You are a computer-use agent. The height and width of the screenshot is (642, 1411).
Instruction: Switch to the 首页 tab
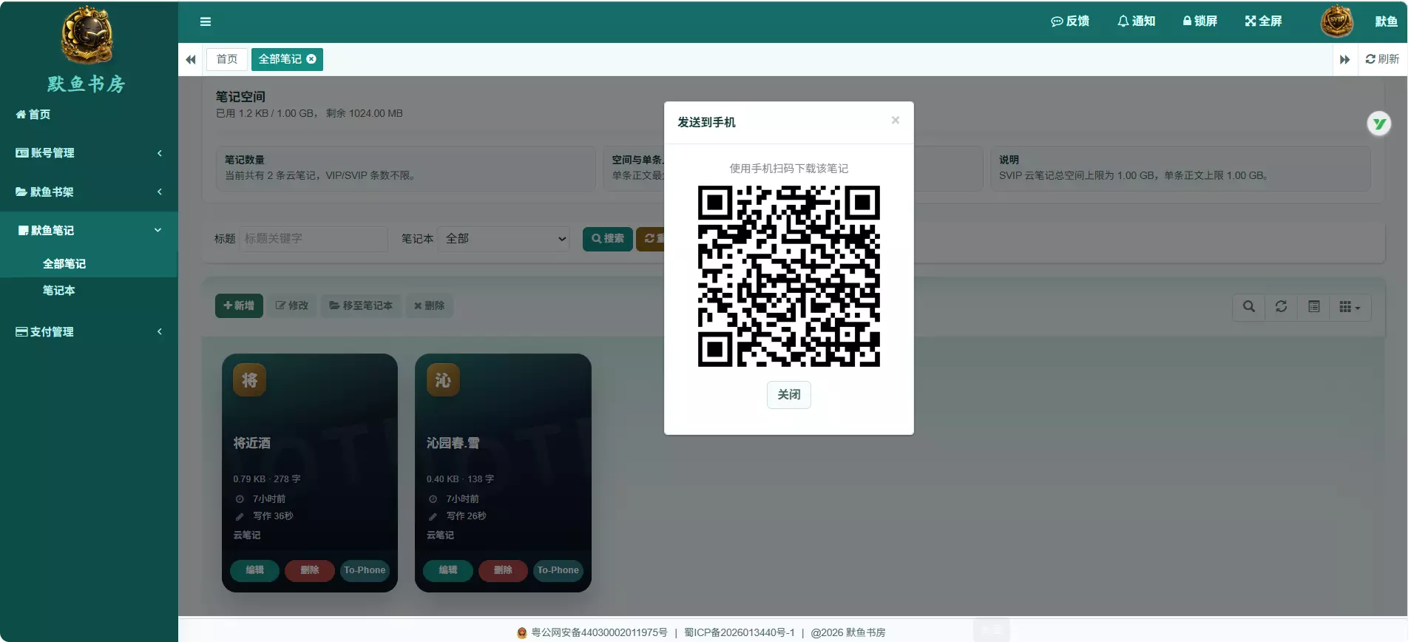point(227,59)
